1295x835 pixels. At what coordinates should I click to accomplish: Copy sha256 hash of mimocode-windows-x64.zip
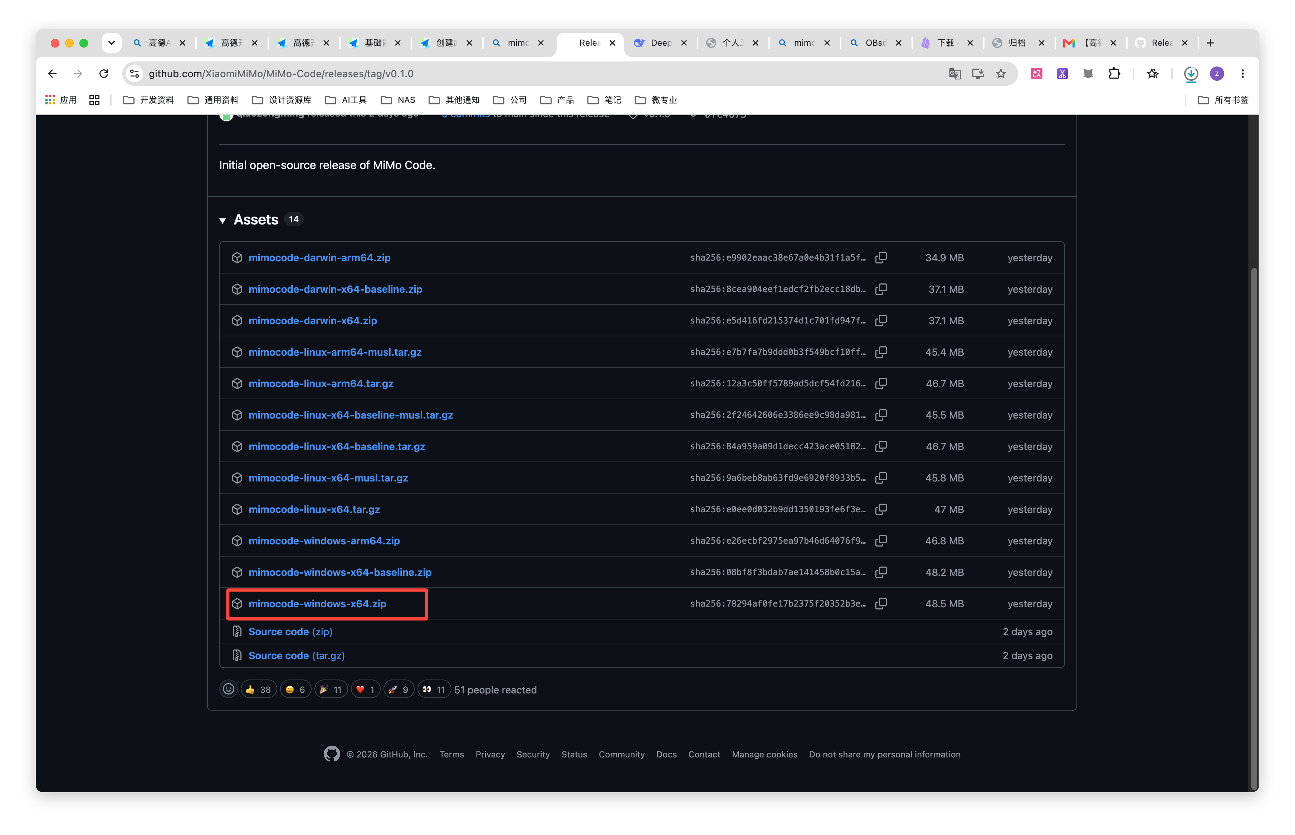(881, 603)
